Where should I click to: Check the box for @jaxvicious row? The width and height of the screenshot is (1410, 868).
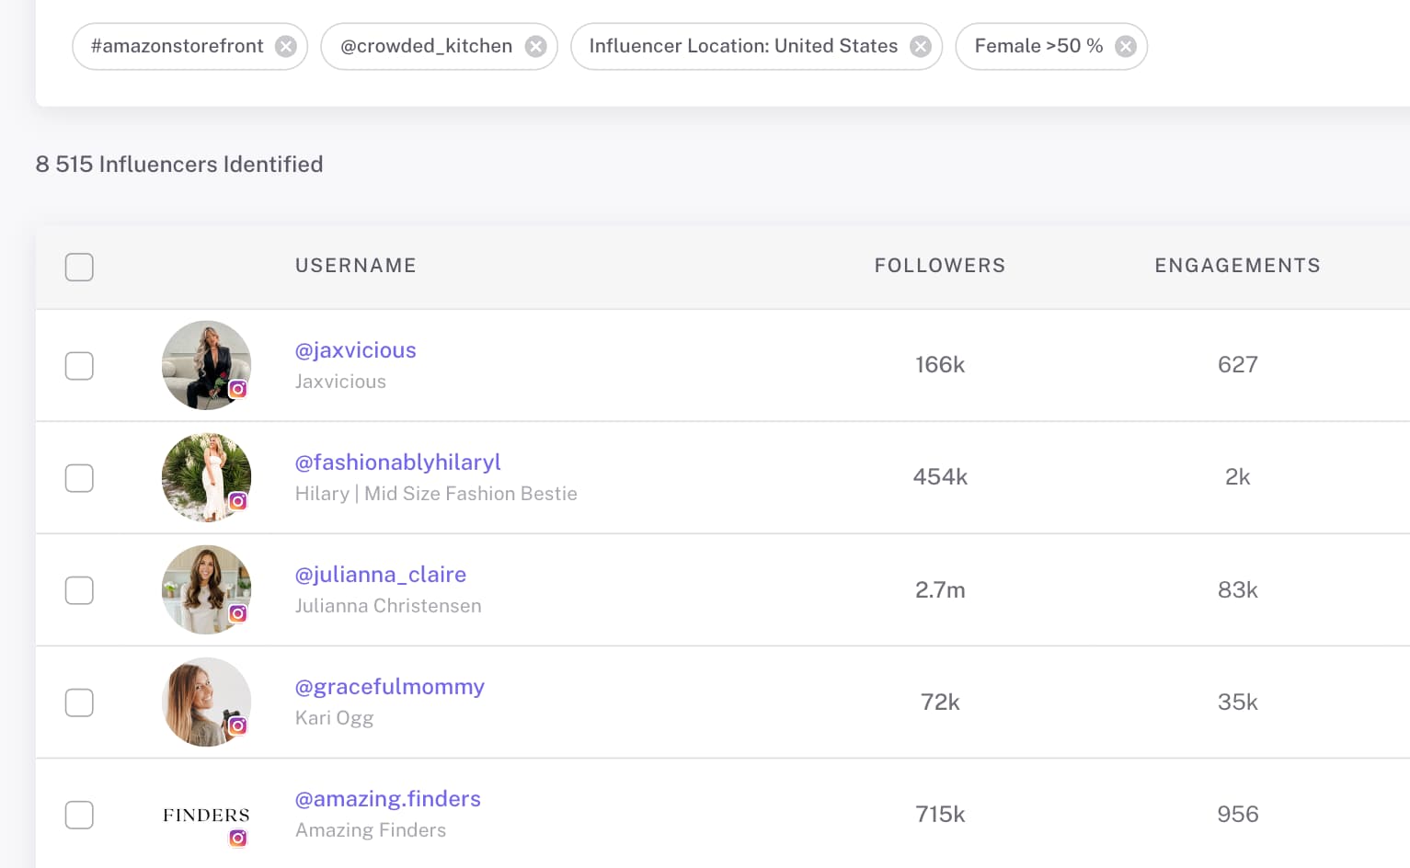pos(79,366)
